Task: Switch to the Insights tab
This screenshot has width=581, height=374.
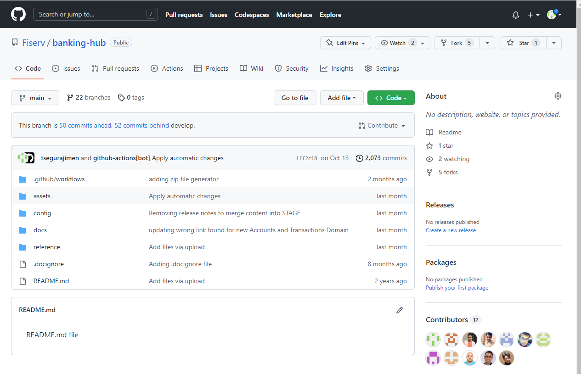Action: coord(337,68)
